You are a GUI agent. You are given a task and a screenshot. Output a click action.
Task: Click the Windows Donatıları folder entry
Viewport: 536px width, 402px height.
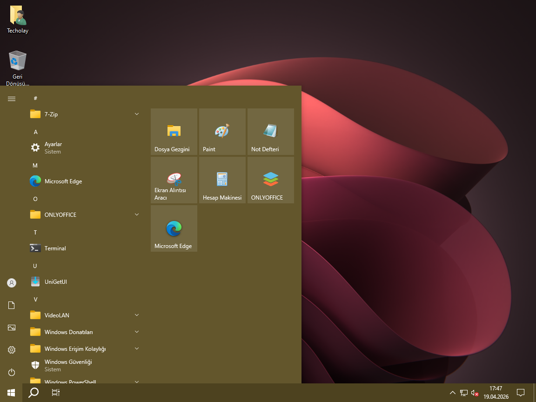(x=84, y=332)
